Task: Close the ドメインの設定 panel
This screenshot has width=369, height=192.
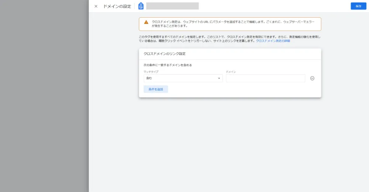Action: (x=96, y=6)
